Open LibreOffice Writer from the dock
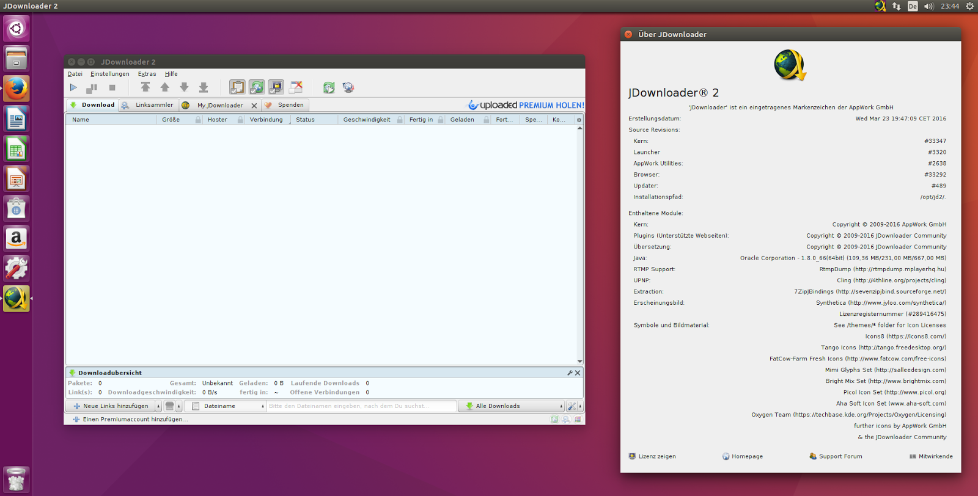Image resolution: width=978 pixels, height=496 pixels. pos(17,119)
